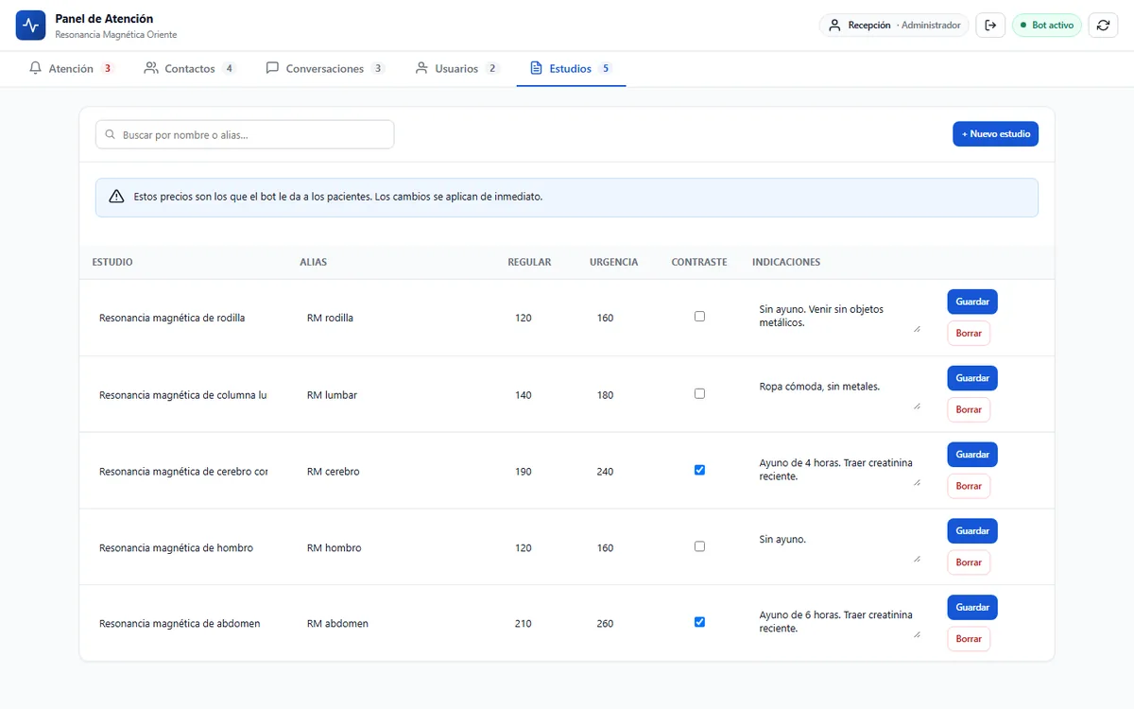Save changes to RM cerebro
Viewport: 1134px width, 709px height.
(972, 455)
